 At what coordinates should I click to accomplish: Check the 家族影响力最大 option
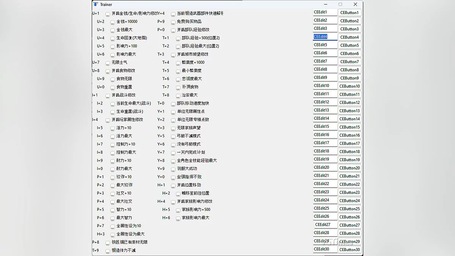point(178,218)
